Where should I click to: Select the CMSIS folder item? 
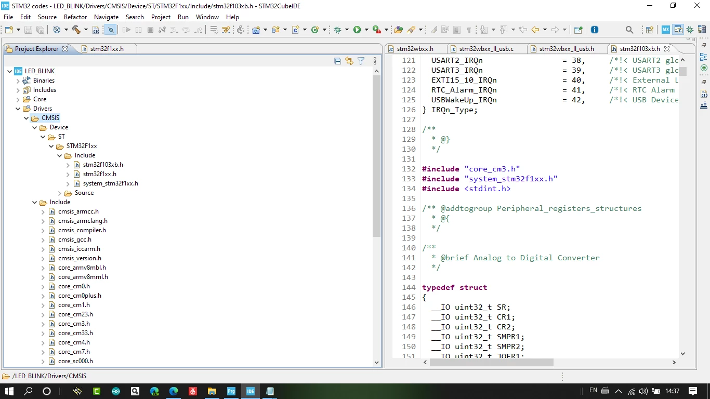[x=50, y=118]
